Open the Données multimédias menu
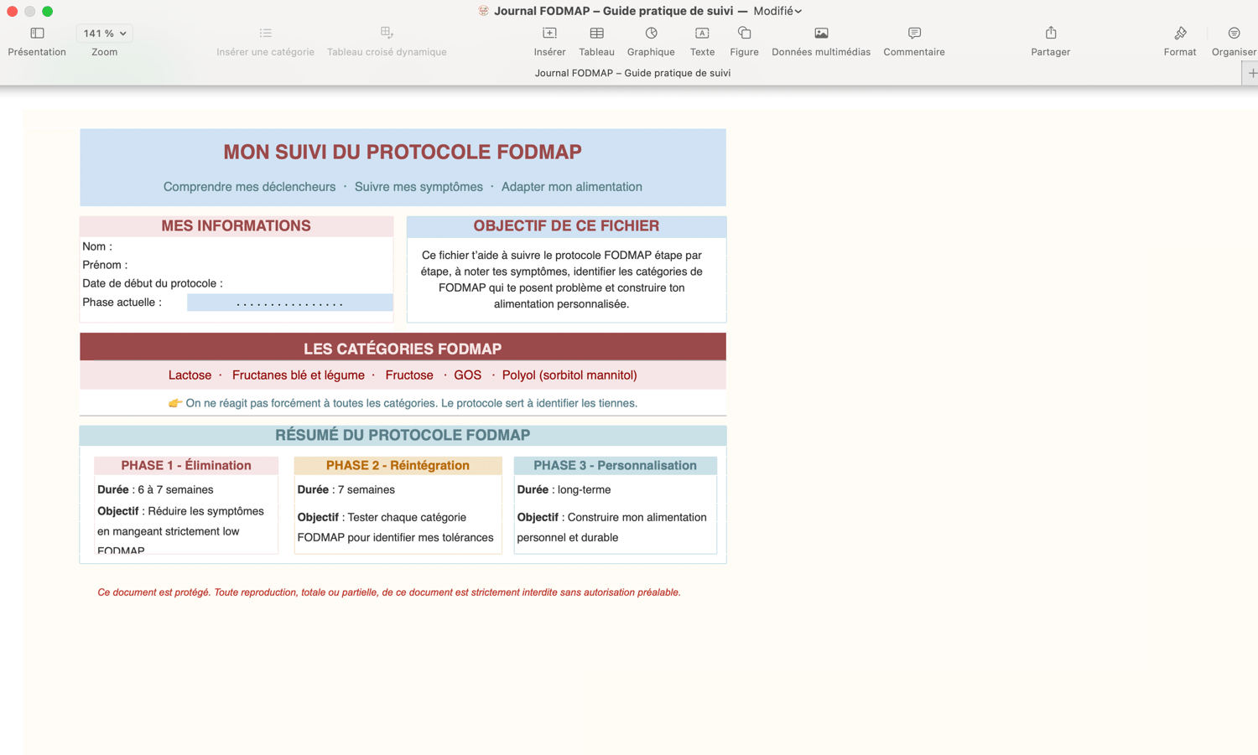1258x755 pixels. (821, 34)
